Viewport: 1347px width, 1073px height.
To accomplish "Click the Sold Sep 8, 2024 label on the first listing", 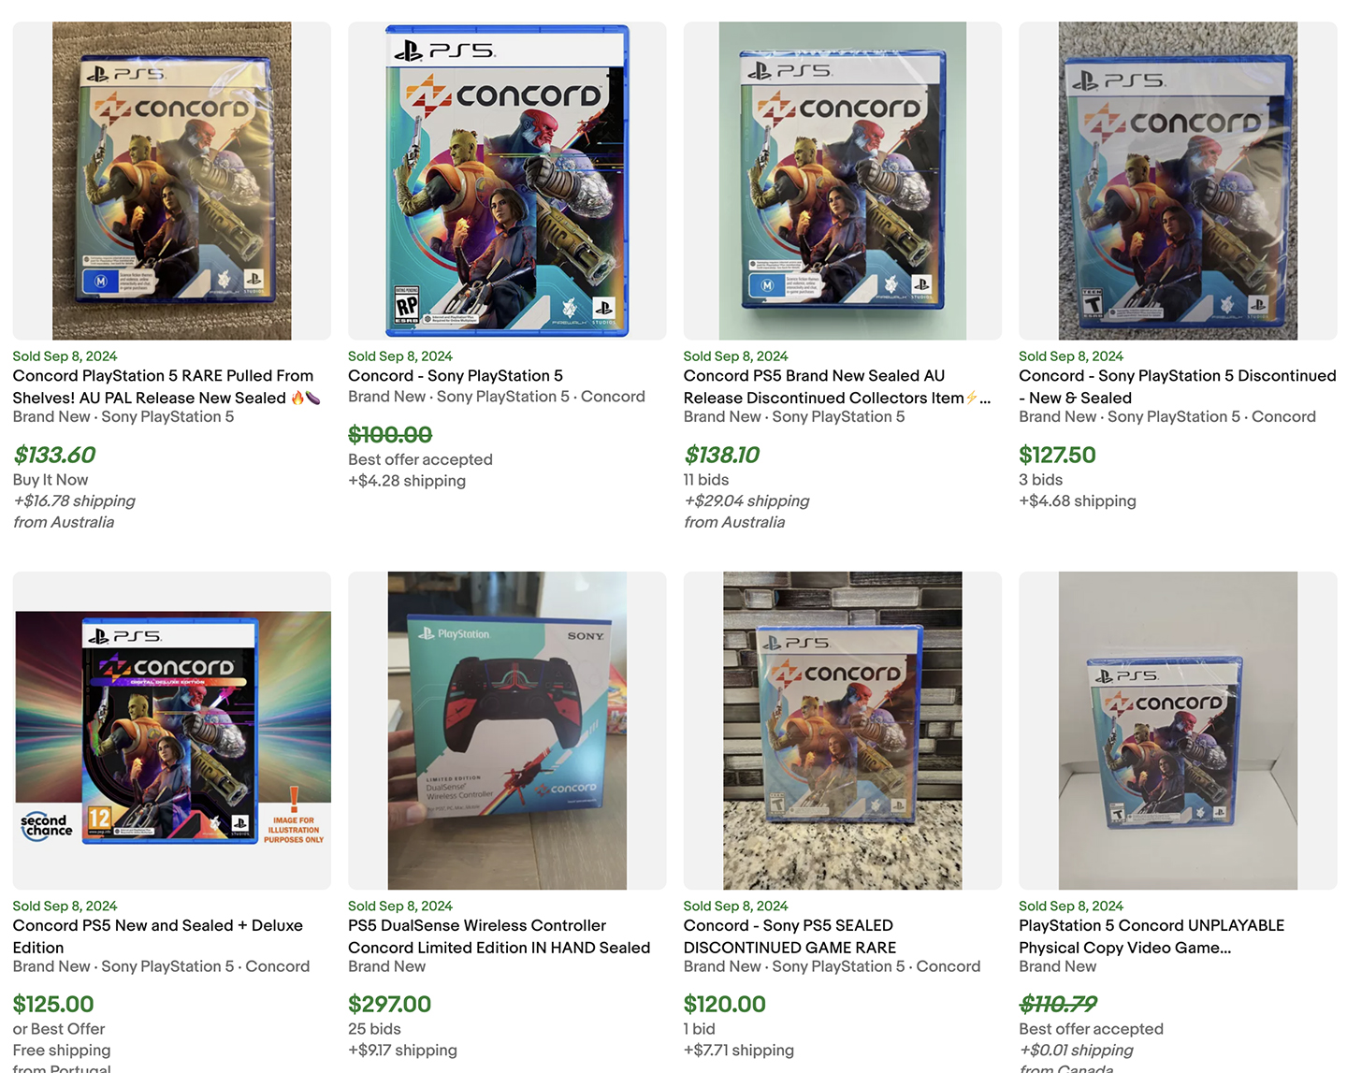I will point(65,355).
